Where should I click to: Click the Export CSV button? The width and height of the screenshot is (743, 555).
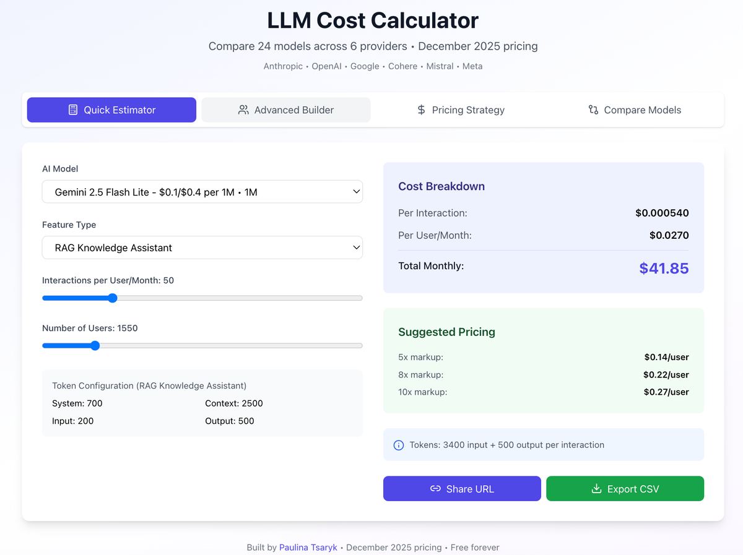pos(625,488)
